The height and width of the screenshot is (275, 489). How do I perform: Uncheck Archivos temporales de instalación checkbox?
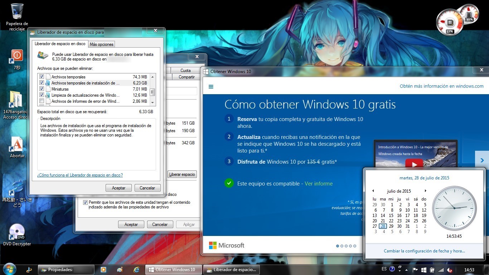[42, 83]
